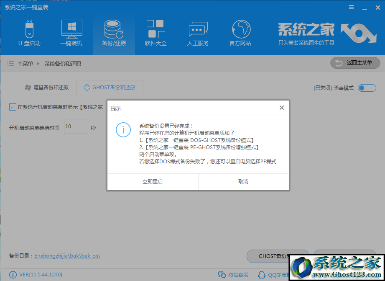The height and width of the screenshot is (281, 385).
Task: Visit the 官方网站 official website
Action: click(240, 33)
